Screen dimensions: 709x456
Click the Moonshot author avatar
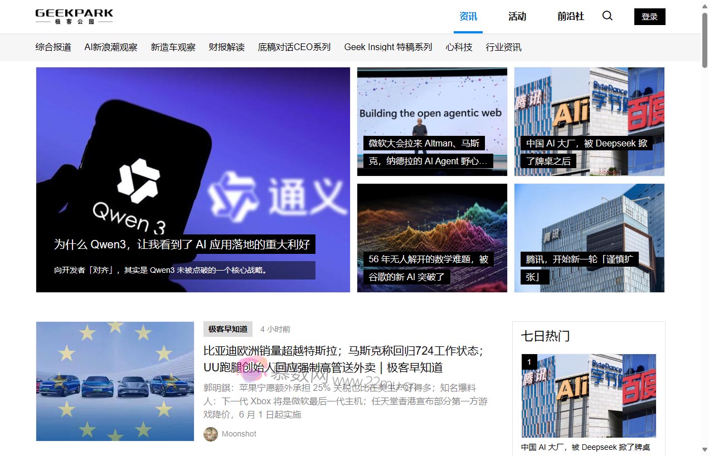[x=211, y=434]
